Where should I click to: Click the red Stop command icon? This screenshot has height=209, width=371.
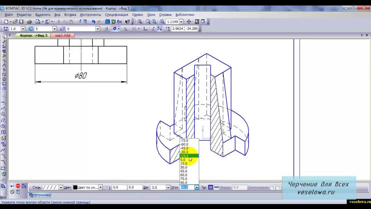(18, 186)
